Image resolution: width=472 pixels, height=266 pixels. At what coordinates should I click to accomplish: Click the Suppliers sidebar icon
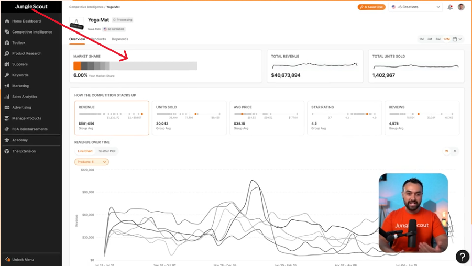(7, 64)
